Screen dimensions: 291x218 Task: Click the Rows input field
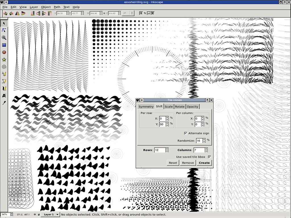(x=160, y=150)
